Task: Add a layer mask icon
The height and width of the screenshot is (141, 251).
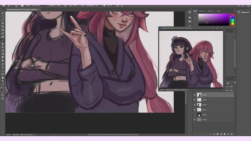Action: pos(218,134)
